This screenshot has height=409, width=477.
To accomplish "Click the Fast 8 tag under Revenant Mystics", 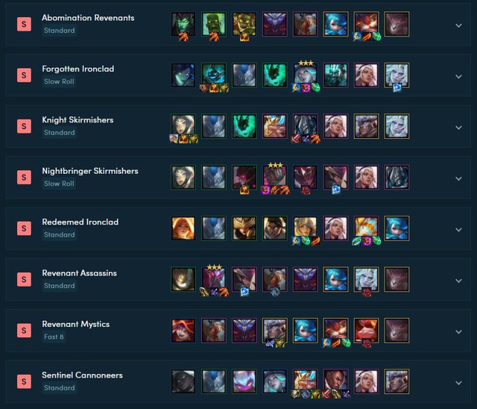I will click(x=54, y=337).
